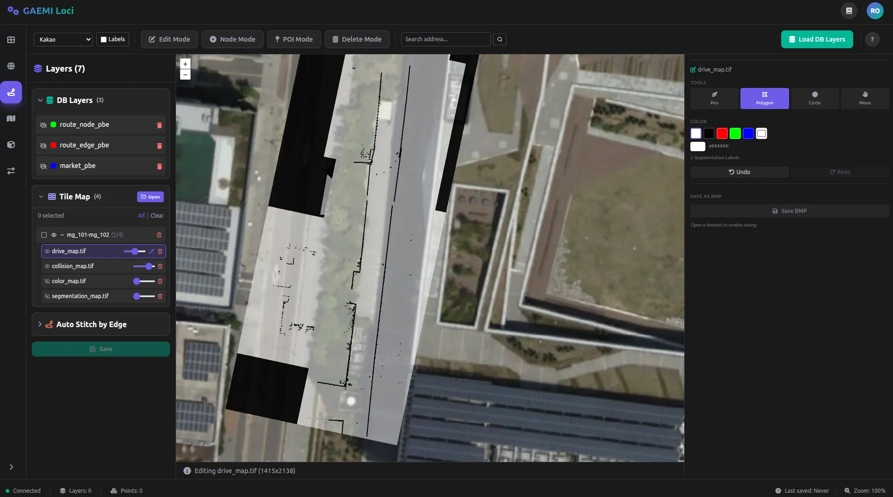
Task: Activate the Move tool
Action: click(864, 98)
